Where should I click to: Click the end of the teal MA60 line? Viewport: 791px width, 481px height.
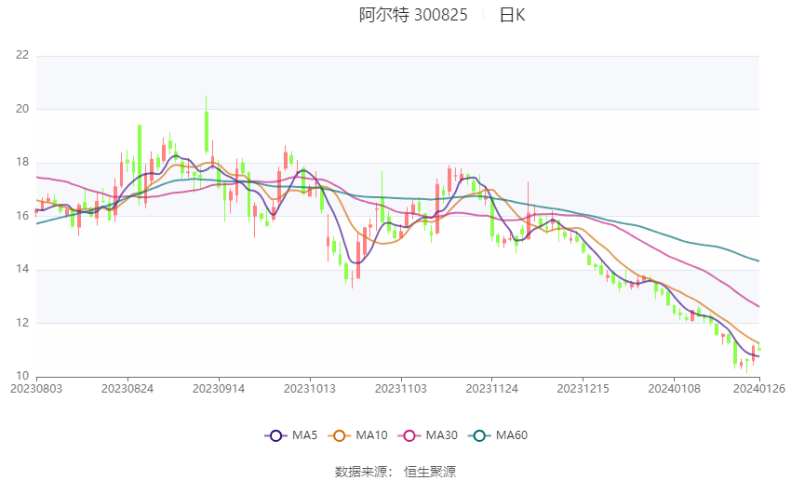tap(758, 261)
